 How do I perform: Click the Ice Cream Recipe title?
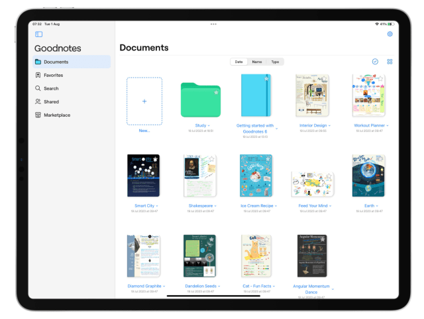pyautogui.click(x=257, y=206)
